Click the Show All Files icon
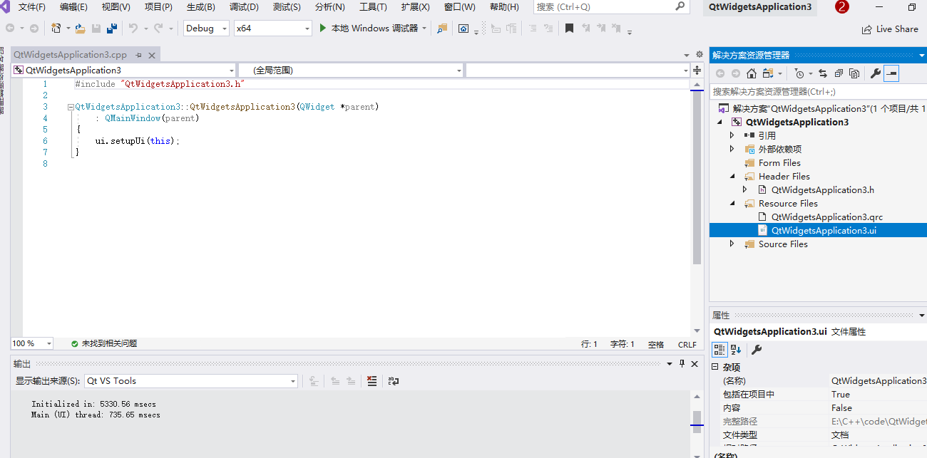The height and width of the screenshot is (458, 927). click(x=854, y=73)
